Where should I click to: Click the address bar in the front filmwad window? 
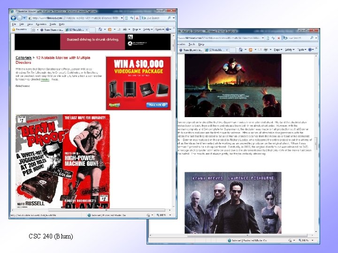pos(76,18)
